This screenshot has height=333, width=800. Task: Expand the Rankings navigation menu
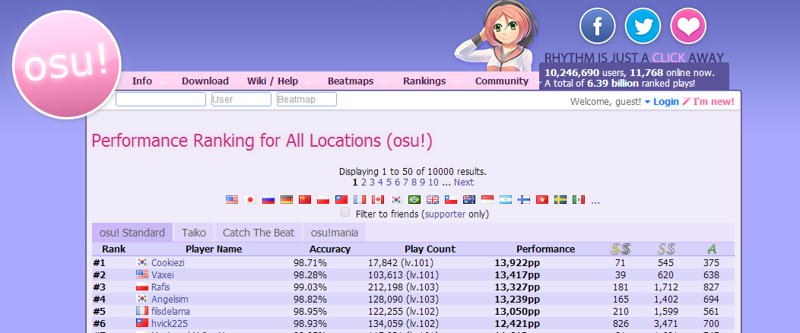point(424,81)
